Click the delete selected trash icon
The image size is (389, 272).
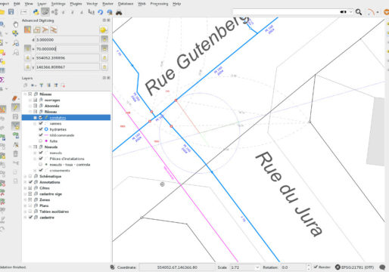[16, 153]
